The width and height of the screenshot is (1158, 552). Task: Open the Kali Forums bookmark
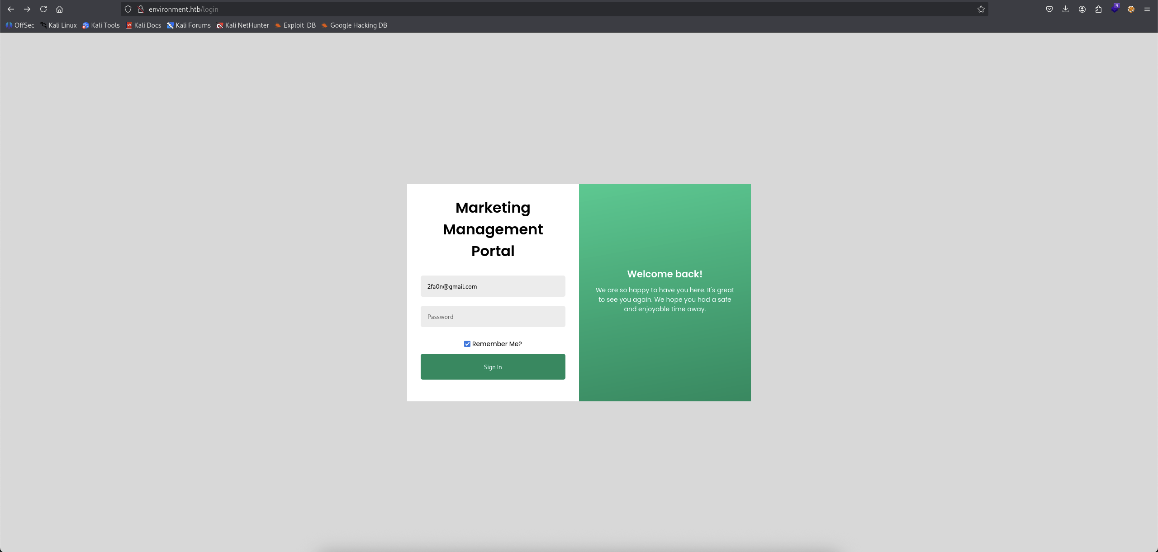189,25
